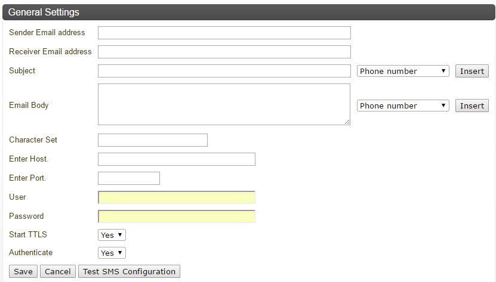
Task: Focus the Password field
Action: 177,216
